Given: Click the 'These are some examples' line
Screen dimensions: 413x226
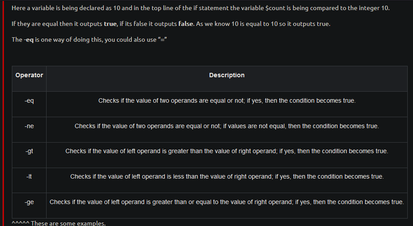Looking at the screenshot, I should [58, 223].
